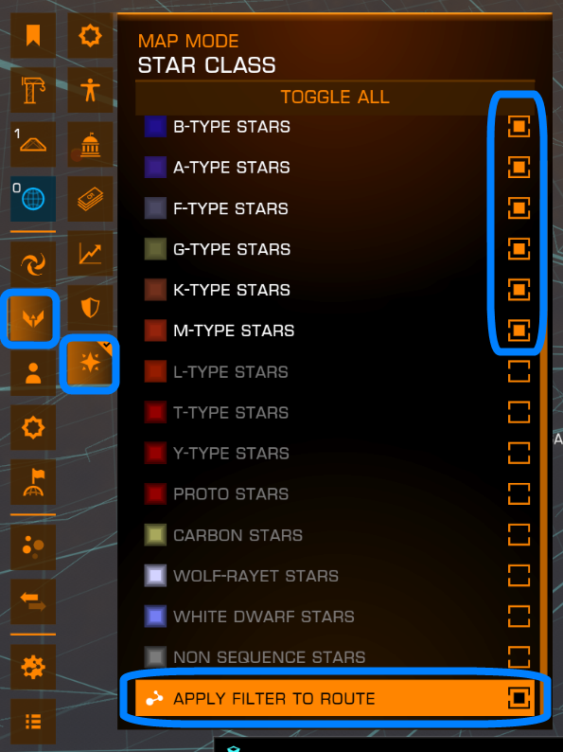This screenshot has width=563, height=752.
Task: Toggle the Apply Filter To Route checkbox
Action: [519, 698]
